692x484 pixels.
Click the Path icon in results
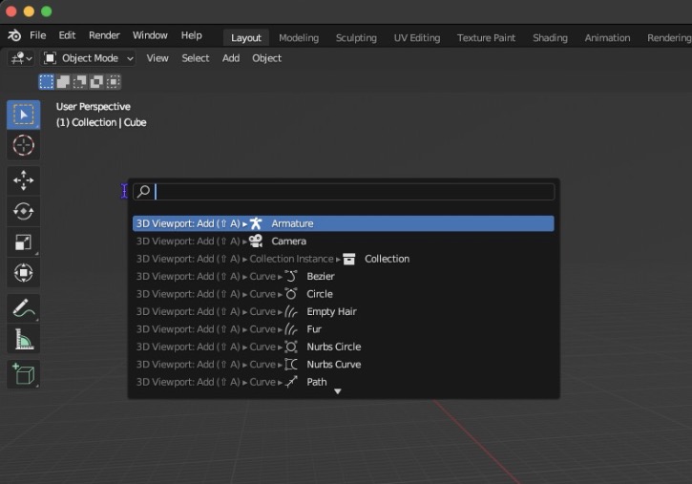coord(291,382)
